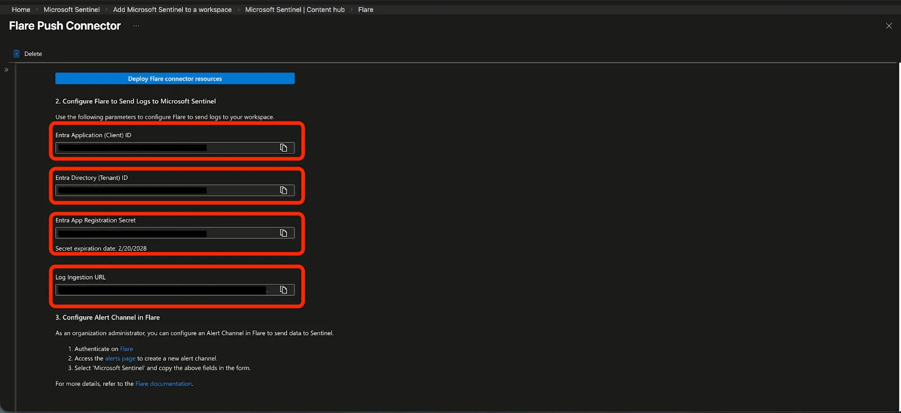The image size is (901, 413).
Task: Copy the Log Ingestion URL
Action: click(283, 290)
